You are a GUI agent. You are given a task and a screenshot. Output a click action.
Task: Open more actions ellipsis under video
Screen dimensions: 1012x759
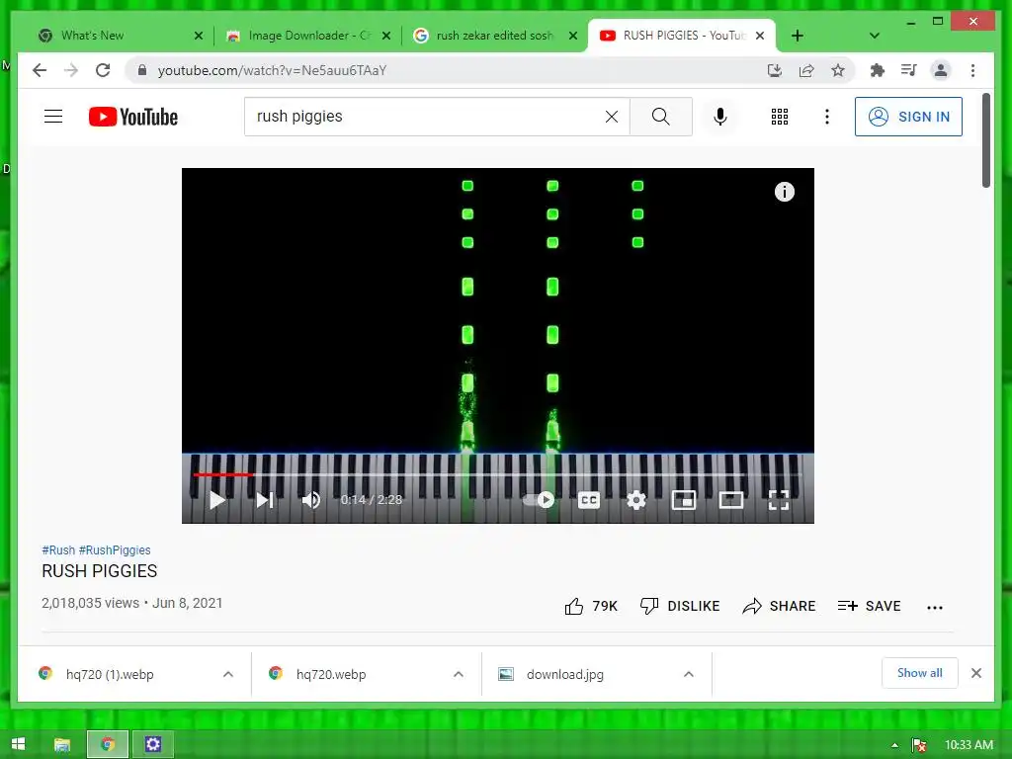pyautogui.click(x=935, y=607)
